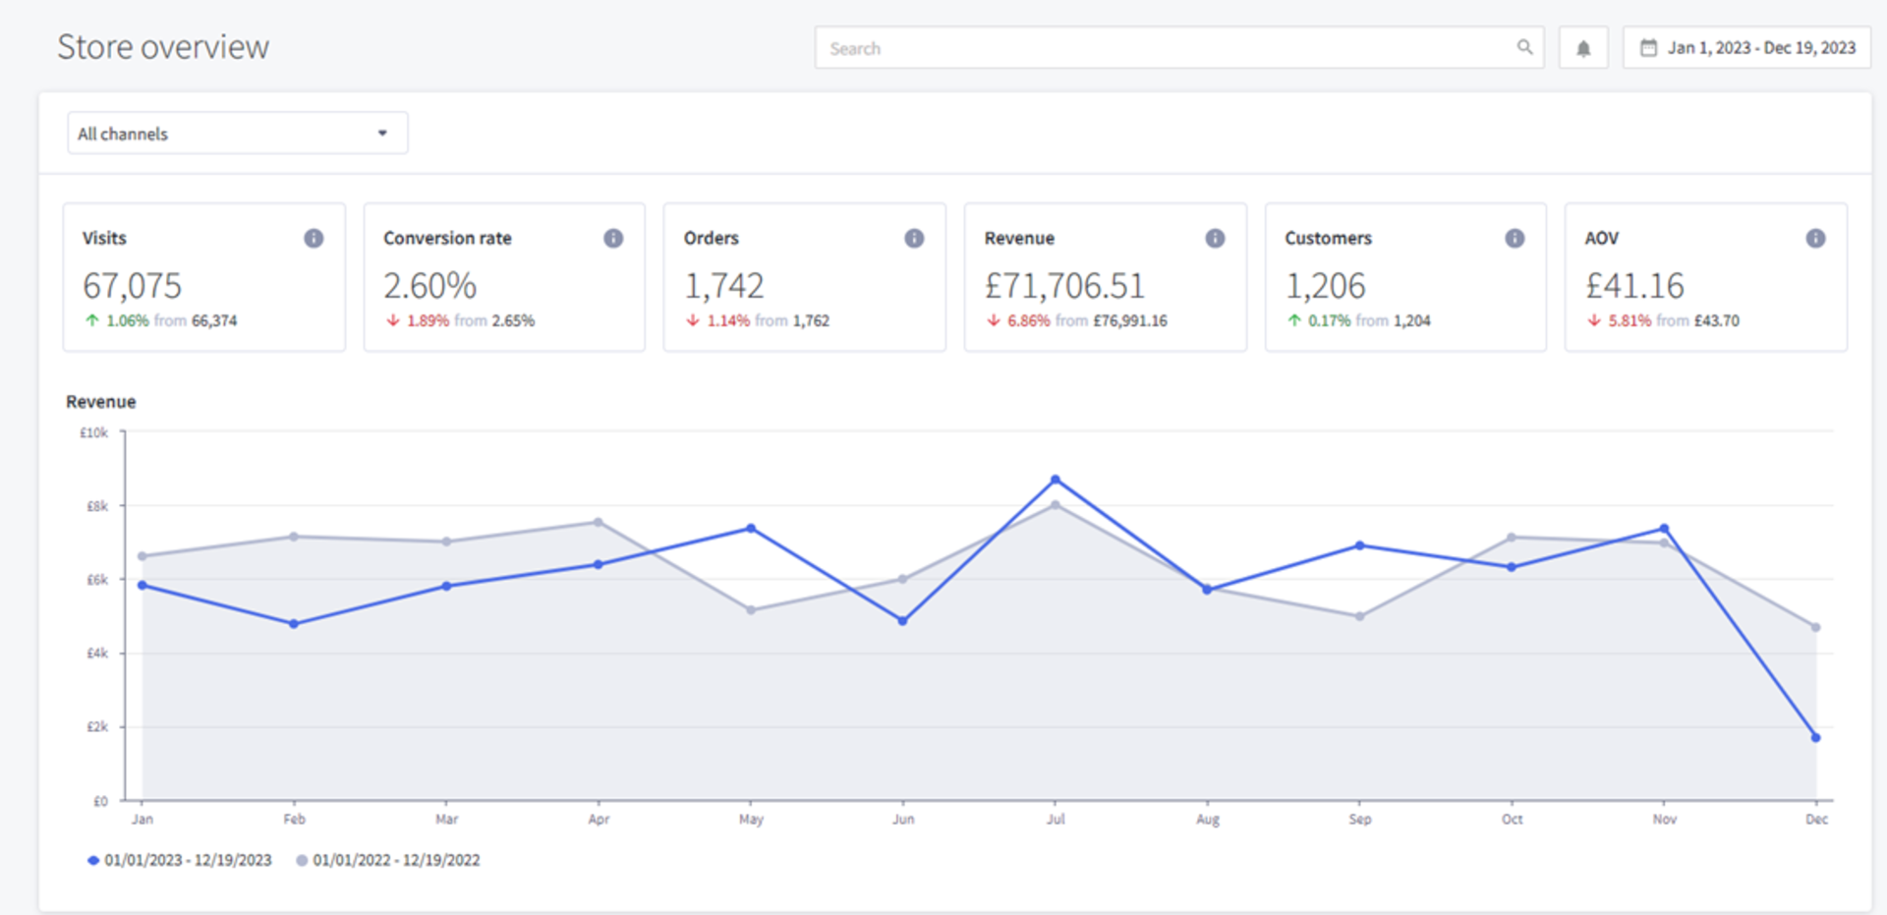Open notifications bell icon
The width and height of the screenshot is (1887, 915).
pyautogui.click(x=1583, y=48)
